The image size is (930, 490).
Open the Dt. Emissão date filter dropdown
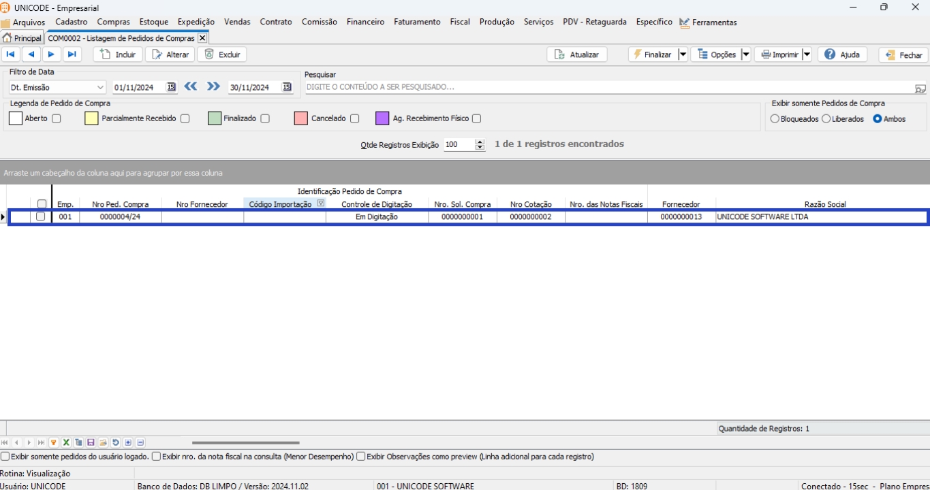100,87
